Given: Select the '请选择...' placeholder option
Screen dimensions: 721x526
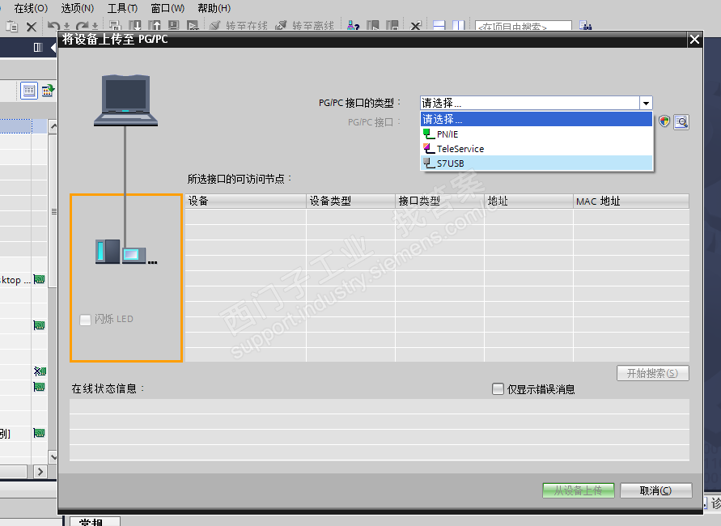Looking at the screenshot, I should 537,120.
